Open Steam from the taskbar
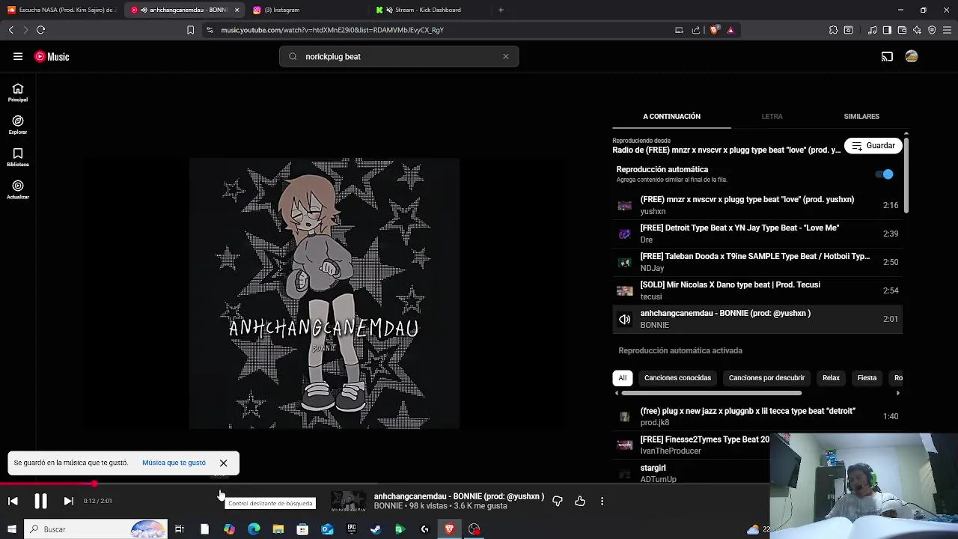Screen dimensions: 958x539 (376, 529)
